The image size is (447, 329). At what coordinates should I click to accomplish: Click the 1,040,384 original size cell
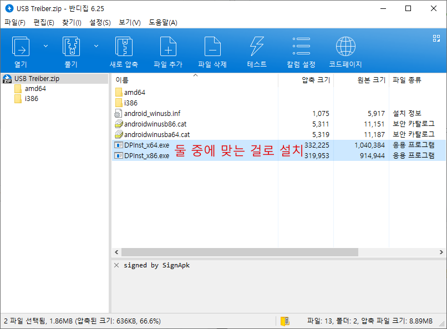[x=369, y=145]
